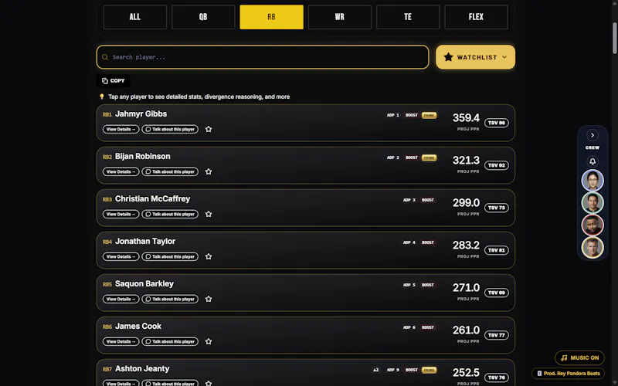This screenshot has height=386, width=618.
Task: Click the TSV 69 badge for Barkley
Action: point(496,293)
